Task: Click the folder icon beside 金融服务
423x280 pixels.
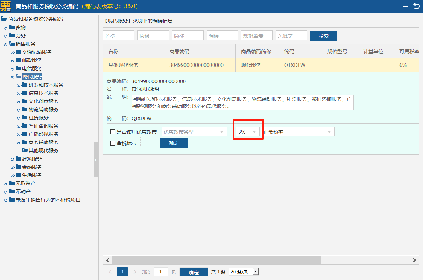Action: (x=19, y=167)
